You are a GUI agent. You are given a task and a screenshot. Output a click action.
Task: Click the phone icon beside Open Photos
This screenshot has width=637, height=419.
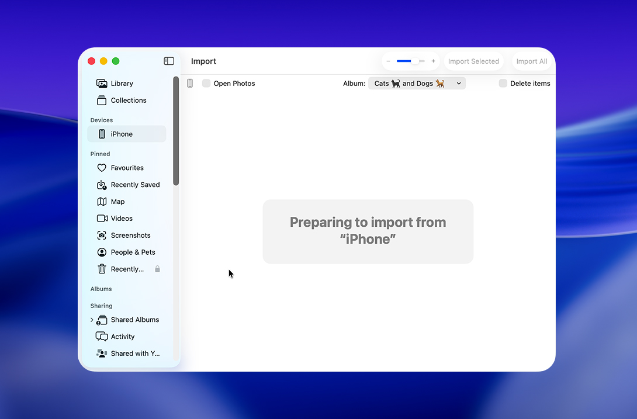point(190,84)
